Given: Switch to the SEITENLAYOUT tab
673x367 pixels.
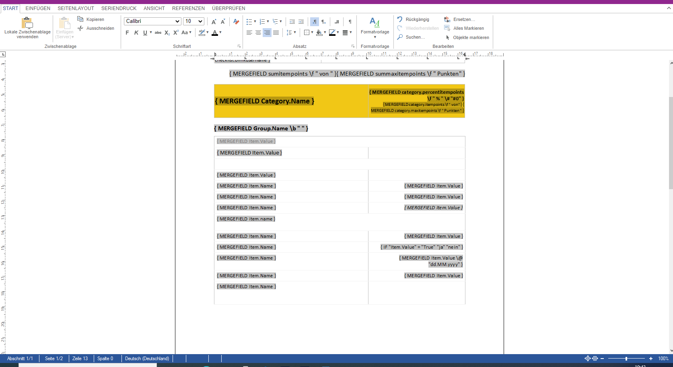Looking at the screenshot, I should (x=76, y=8).
